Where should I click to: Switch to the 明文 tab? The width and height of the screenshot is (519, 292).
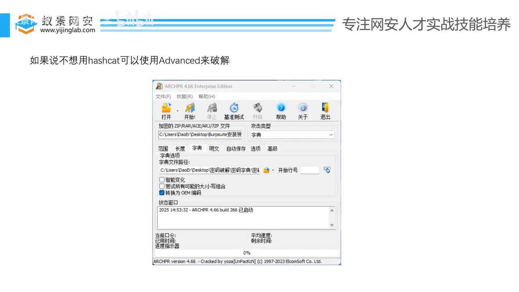(x=214, y=149)
